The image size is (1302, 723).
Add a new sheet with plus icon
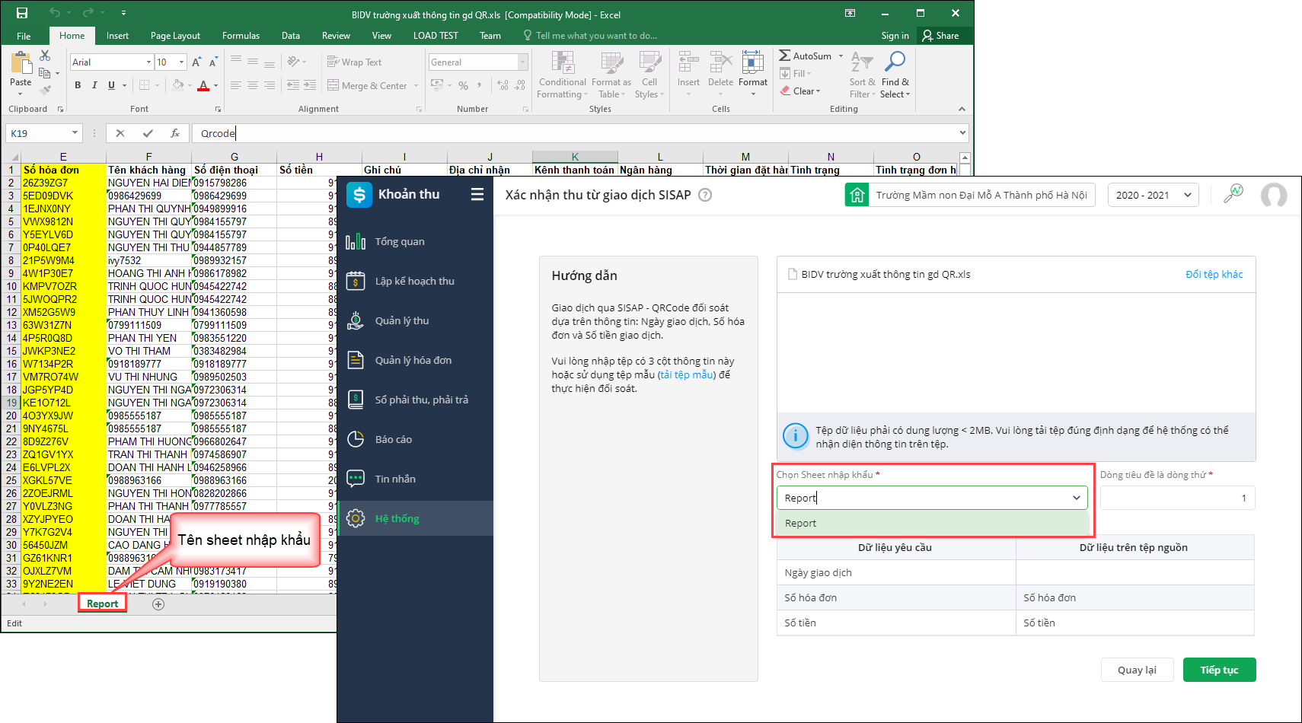tap(158, 604)
